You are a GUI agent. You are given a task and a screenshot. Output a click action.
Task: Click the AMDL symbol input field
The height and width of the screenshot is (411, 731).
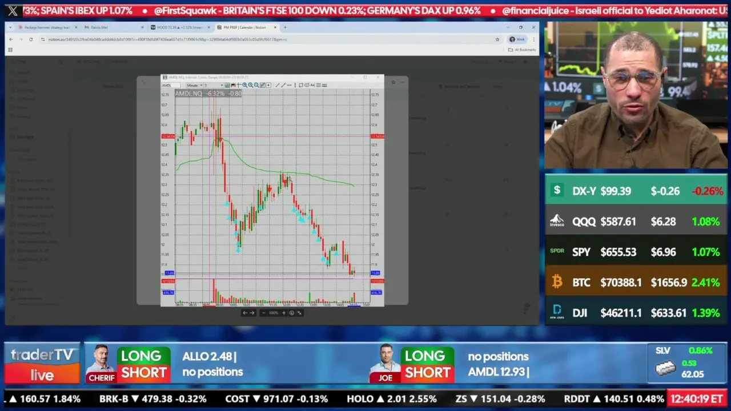(x=171, y=85)
